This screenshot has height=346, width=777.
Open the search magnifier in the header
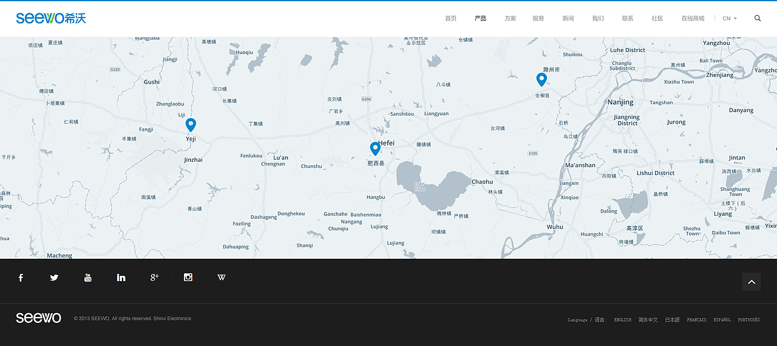pos(758,18)
